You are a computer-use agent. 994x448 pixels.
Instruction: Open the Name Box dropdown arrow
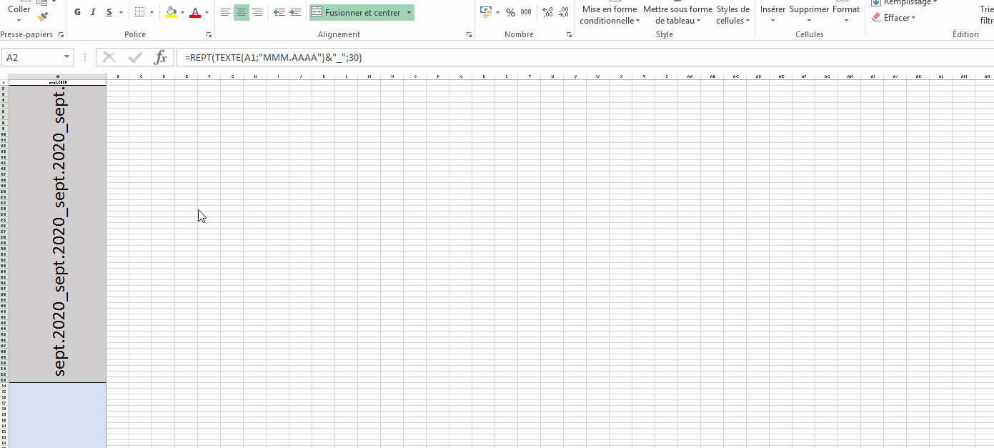(x=67, y=58)
